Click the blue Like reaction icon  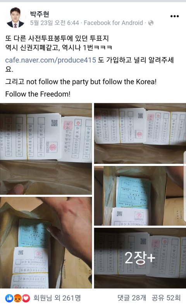9,298
